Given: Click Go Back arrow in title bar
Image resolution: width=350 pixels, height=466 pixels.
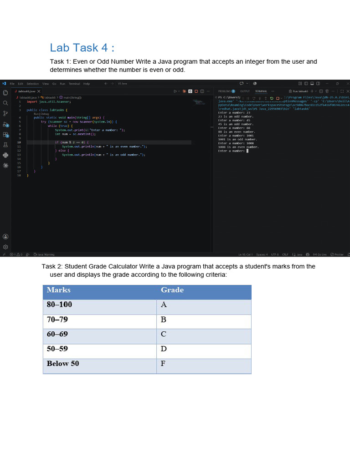Looking at the screenshot, I should click(106, 84).
